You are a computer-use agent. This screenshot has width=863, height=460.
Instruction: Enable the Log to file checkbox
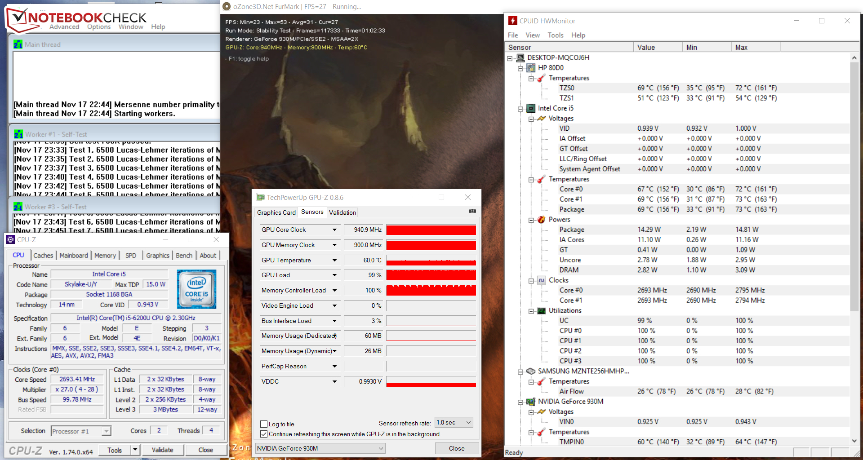tap(264, 424)
